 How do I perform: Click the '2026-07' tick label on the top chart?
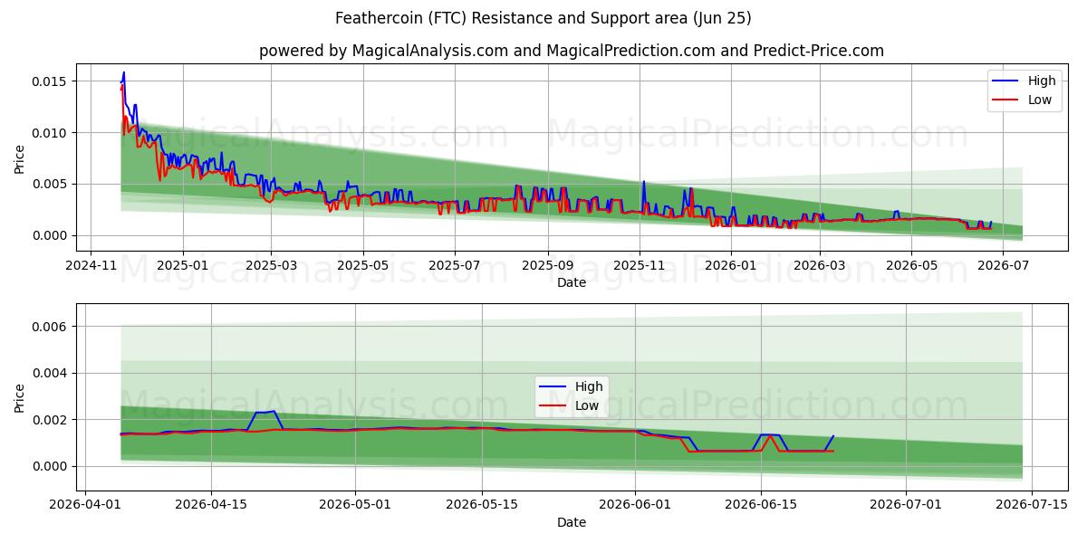pyautogui.click(x=1003, y=266)
